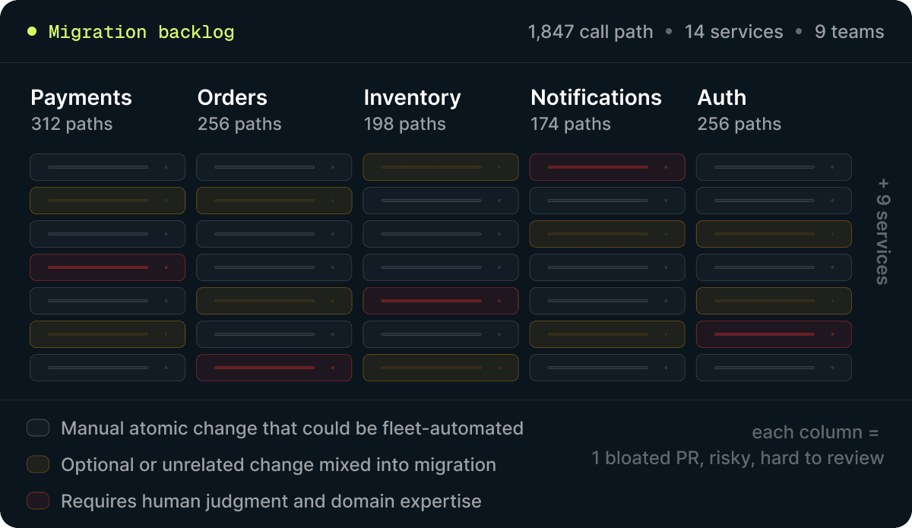Open the Orders column header

[x=233, y=98]
